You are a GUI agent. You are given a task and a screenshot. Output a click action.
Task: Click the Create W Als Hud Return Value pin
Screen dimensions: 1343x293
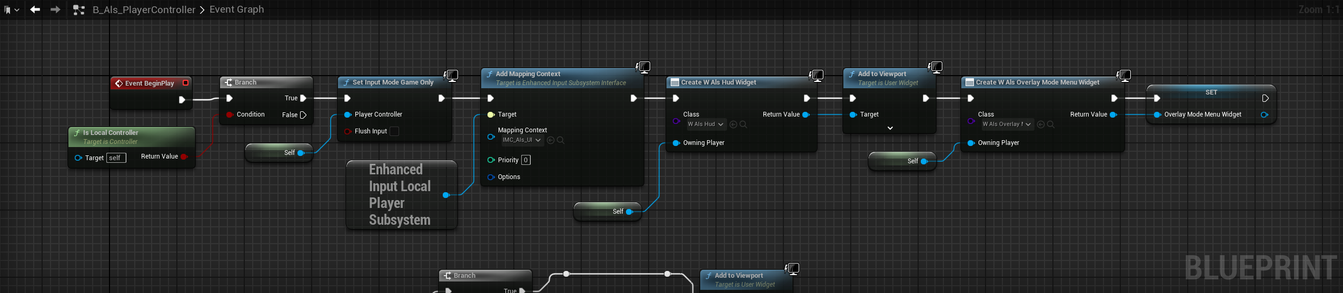pos(805,114)
